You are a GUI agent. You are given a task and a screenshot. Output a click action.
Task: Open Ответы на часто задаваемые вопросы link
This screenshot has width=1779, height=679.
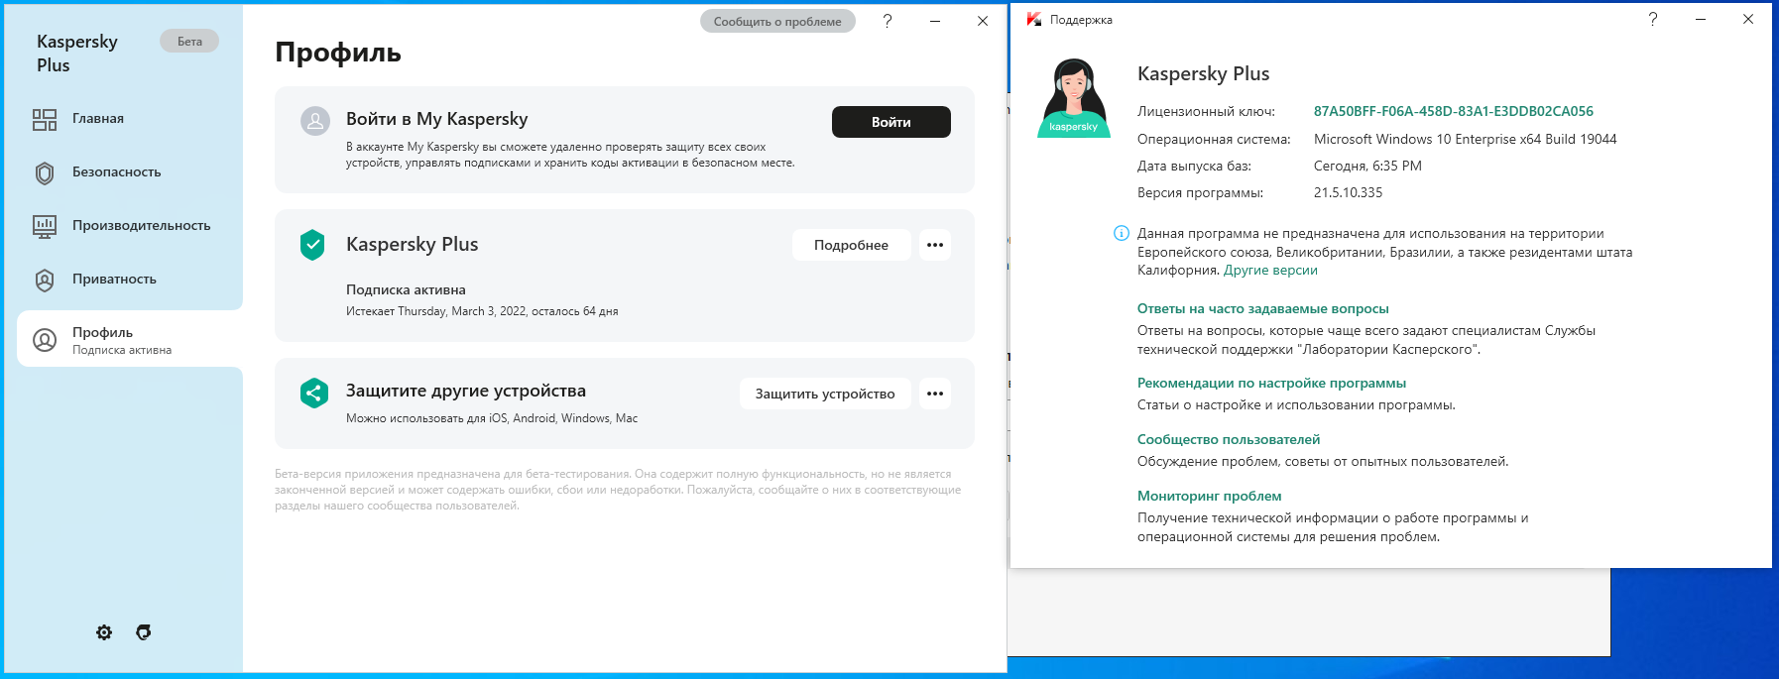1263,309
